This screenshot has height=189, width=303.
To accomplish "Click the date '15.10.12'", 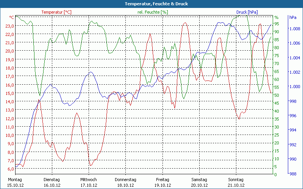I will click(16, 185).
